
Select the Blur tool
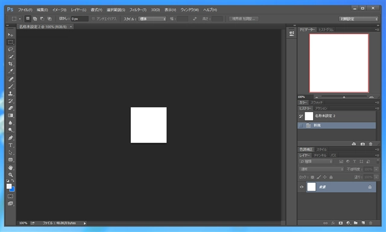pyautogui.click(x=10, y=123)
